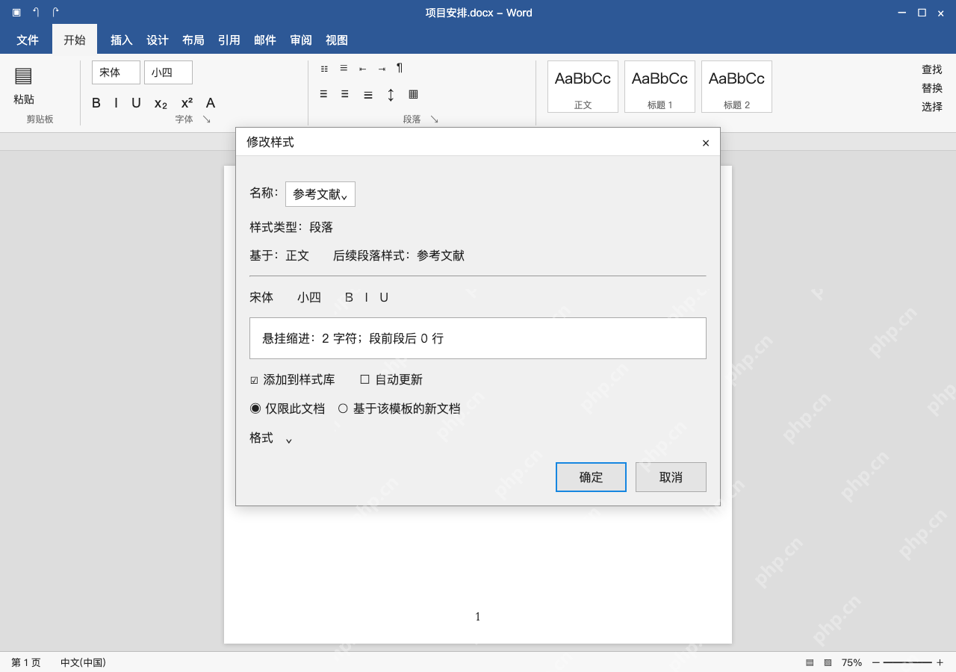Open the line spacing icon in 段落 group
956x672 pixels.
(391, 95)
